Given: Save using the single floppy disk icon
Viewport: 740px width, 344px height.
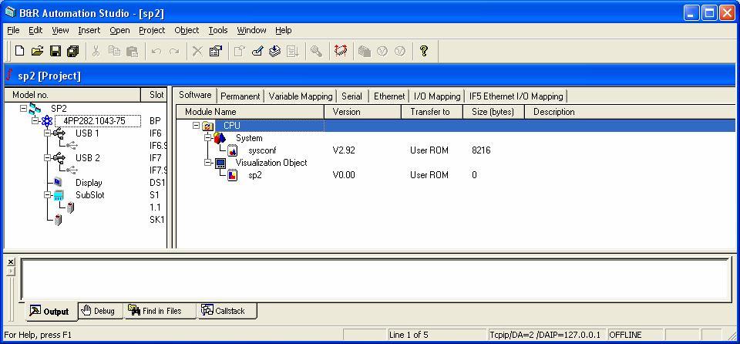Looking at the screenshot, I should click(55, 51).
